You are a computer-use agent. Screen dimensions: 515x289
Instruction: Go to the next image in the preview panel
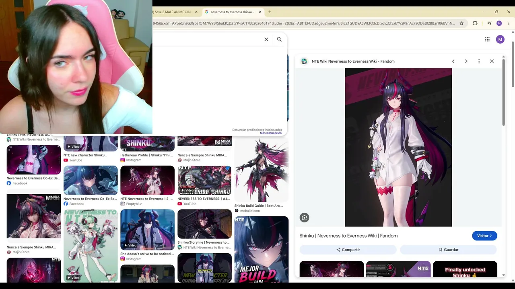click(466, 61)
